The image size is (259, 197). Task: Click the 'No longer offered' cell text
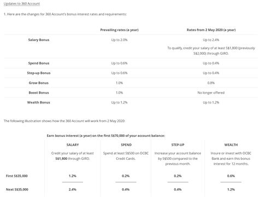tap(211, 92)
